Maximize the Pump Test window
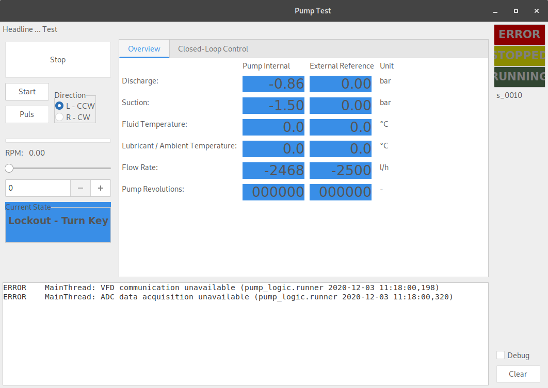Screen dimensions: 548x388 point(516,11)
